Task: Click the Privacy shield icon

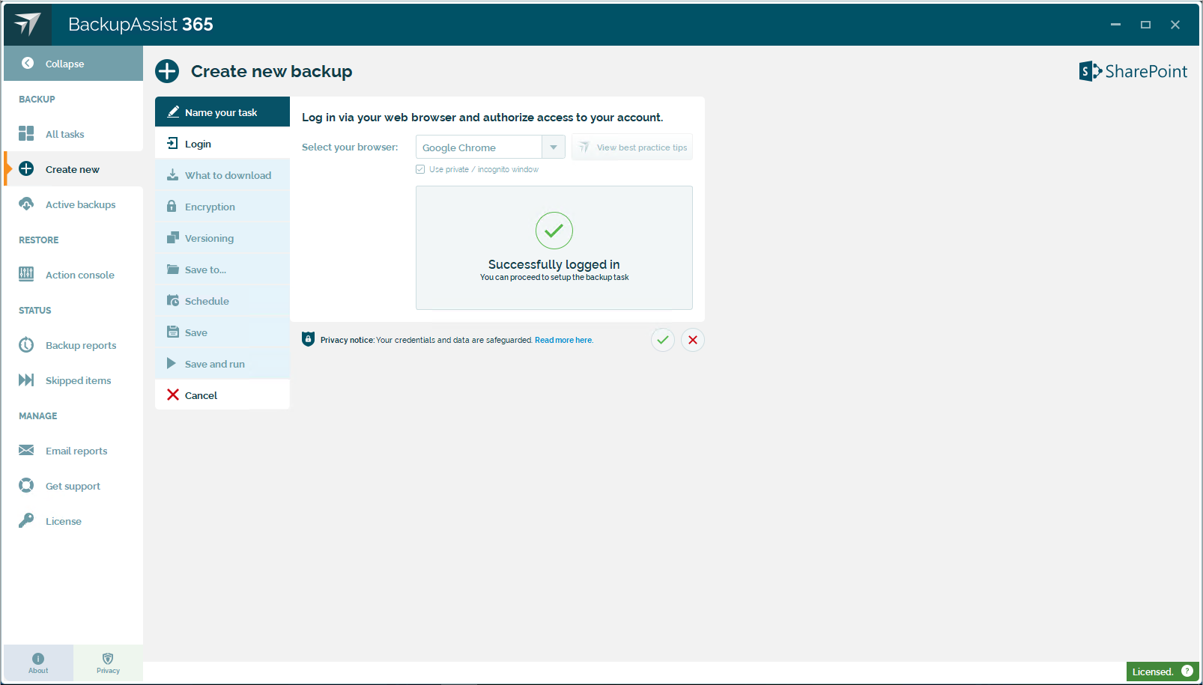Action: pos(108,659)
